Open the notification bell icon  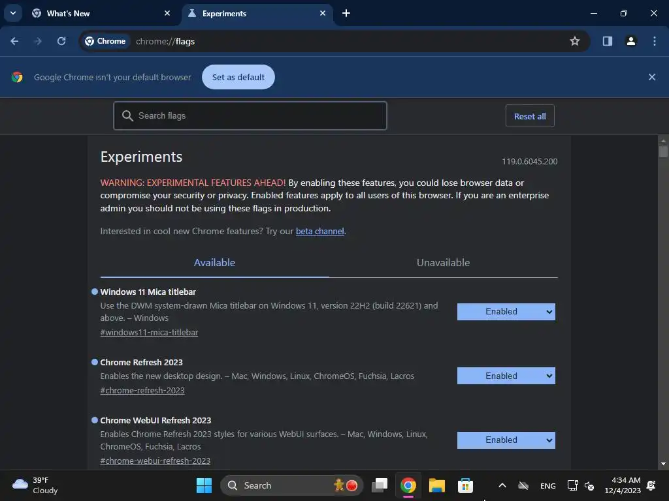coord(651,485)
